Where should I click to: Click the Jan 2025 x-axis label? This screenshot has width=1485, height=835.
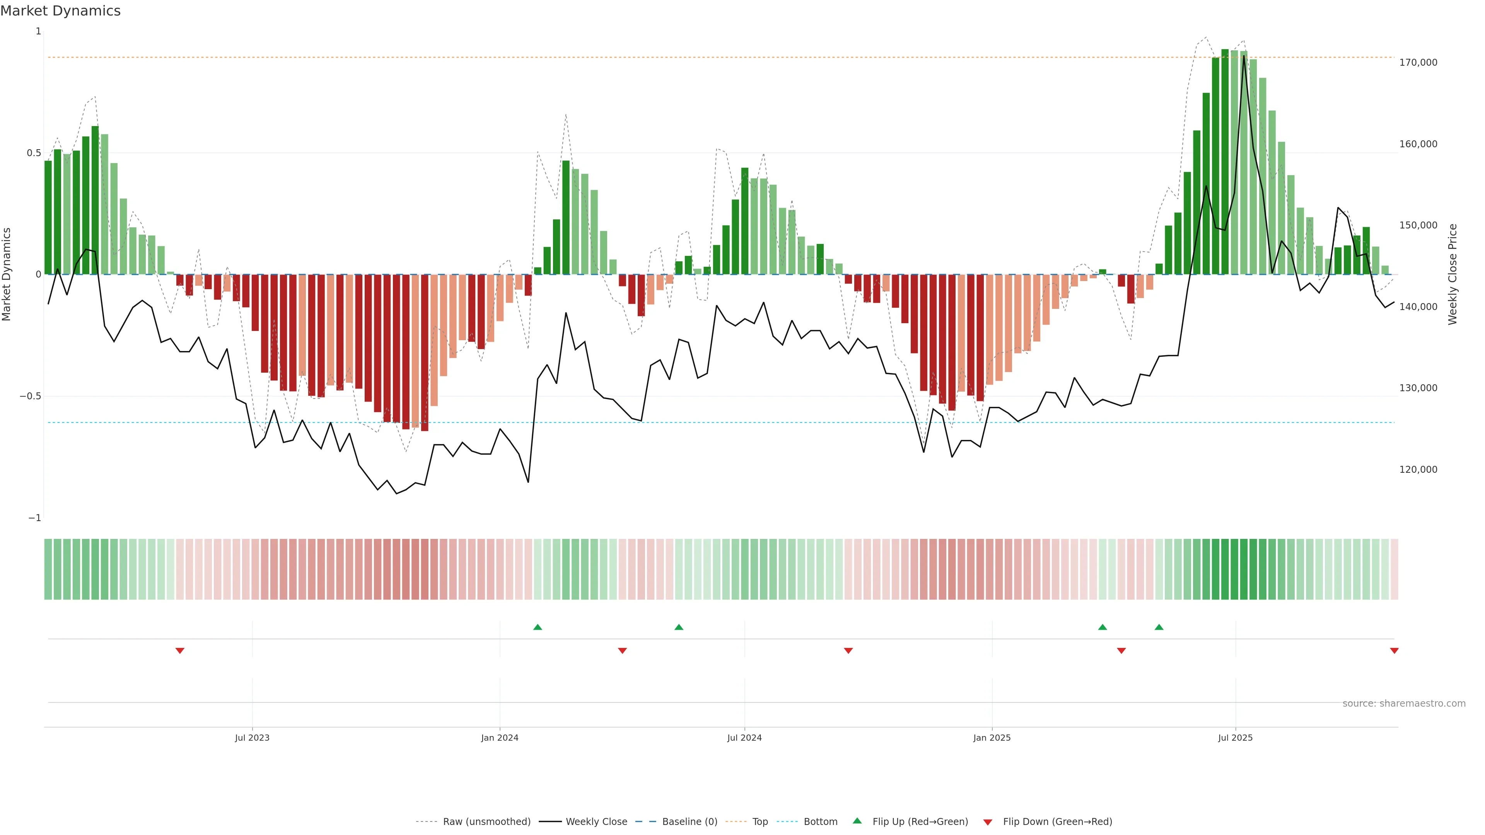[992, 738]
